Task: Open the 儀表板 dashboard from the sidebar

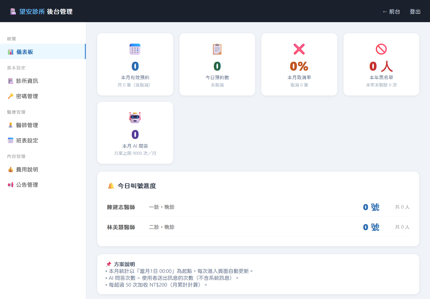Action: coord(25,52)
